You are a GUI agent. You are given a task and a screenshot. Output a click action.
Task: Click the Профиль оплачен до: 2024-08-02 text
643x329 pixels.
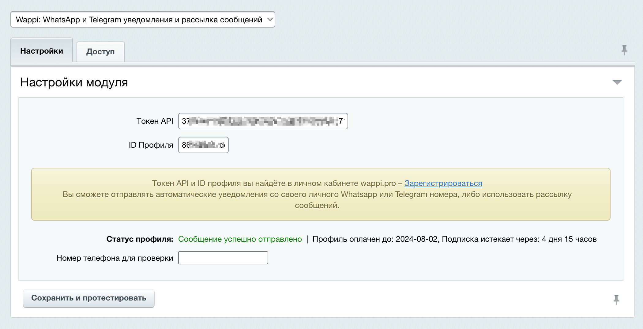375,239
